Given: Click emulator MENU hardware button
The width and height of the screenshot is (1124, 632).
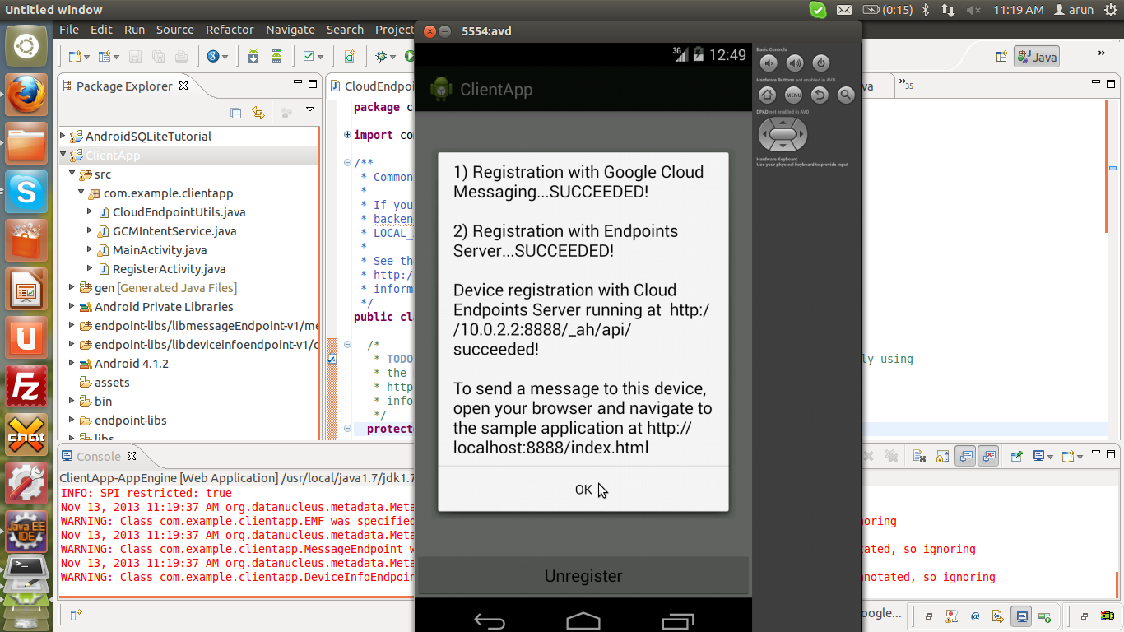Looking at the screenshot, I should [x=793, y=95].
